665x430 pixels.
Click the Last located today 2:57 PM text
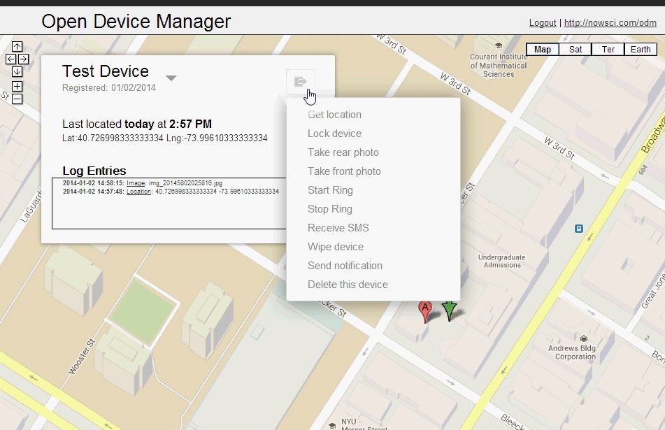click(x=137, y=124)
